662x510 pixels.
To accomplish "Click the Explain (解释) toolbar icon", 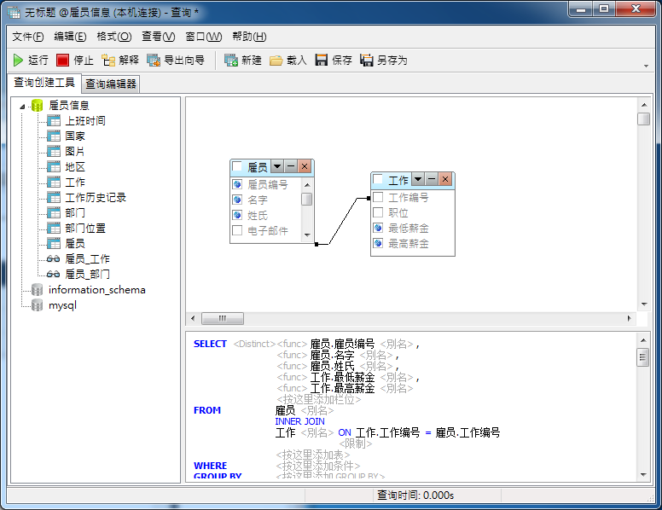I will pyautogui.click(x=108, y=61).
